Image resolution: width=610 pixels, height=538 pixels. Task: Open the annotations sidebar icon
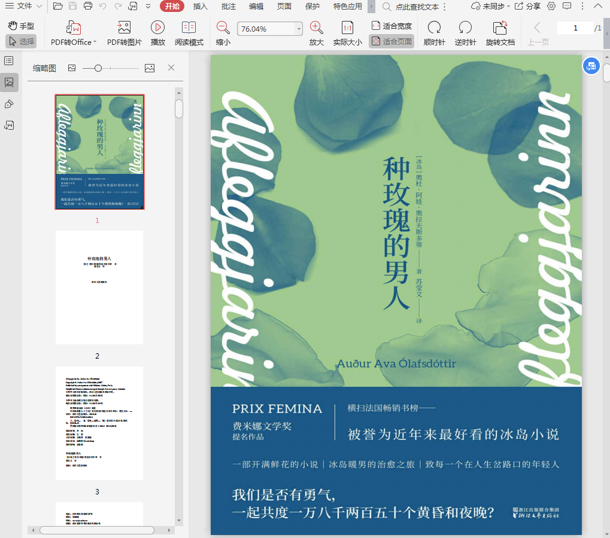point(9,104)
